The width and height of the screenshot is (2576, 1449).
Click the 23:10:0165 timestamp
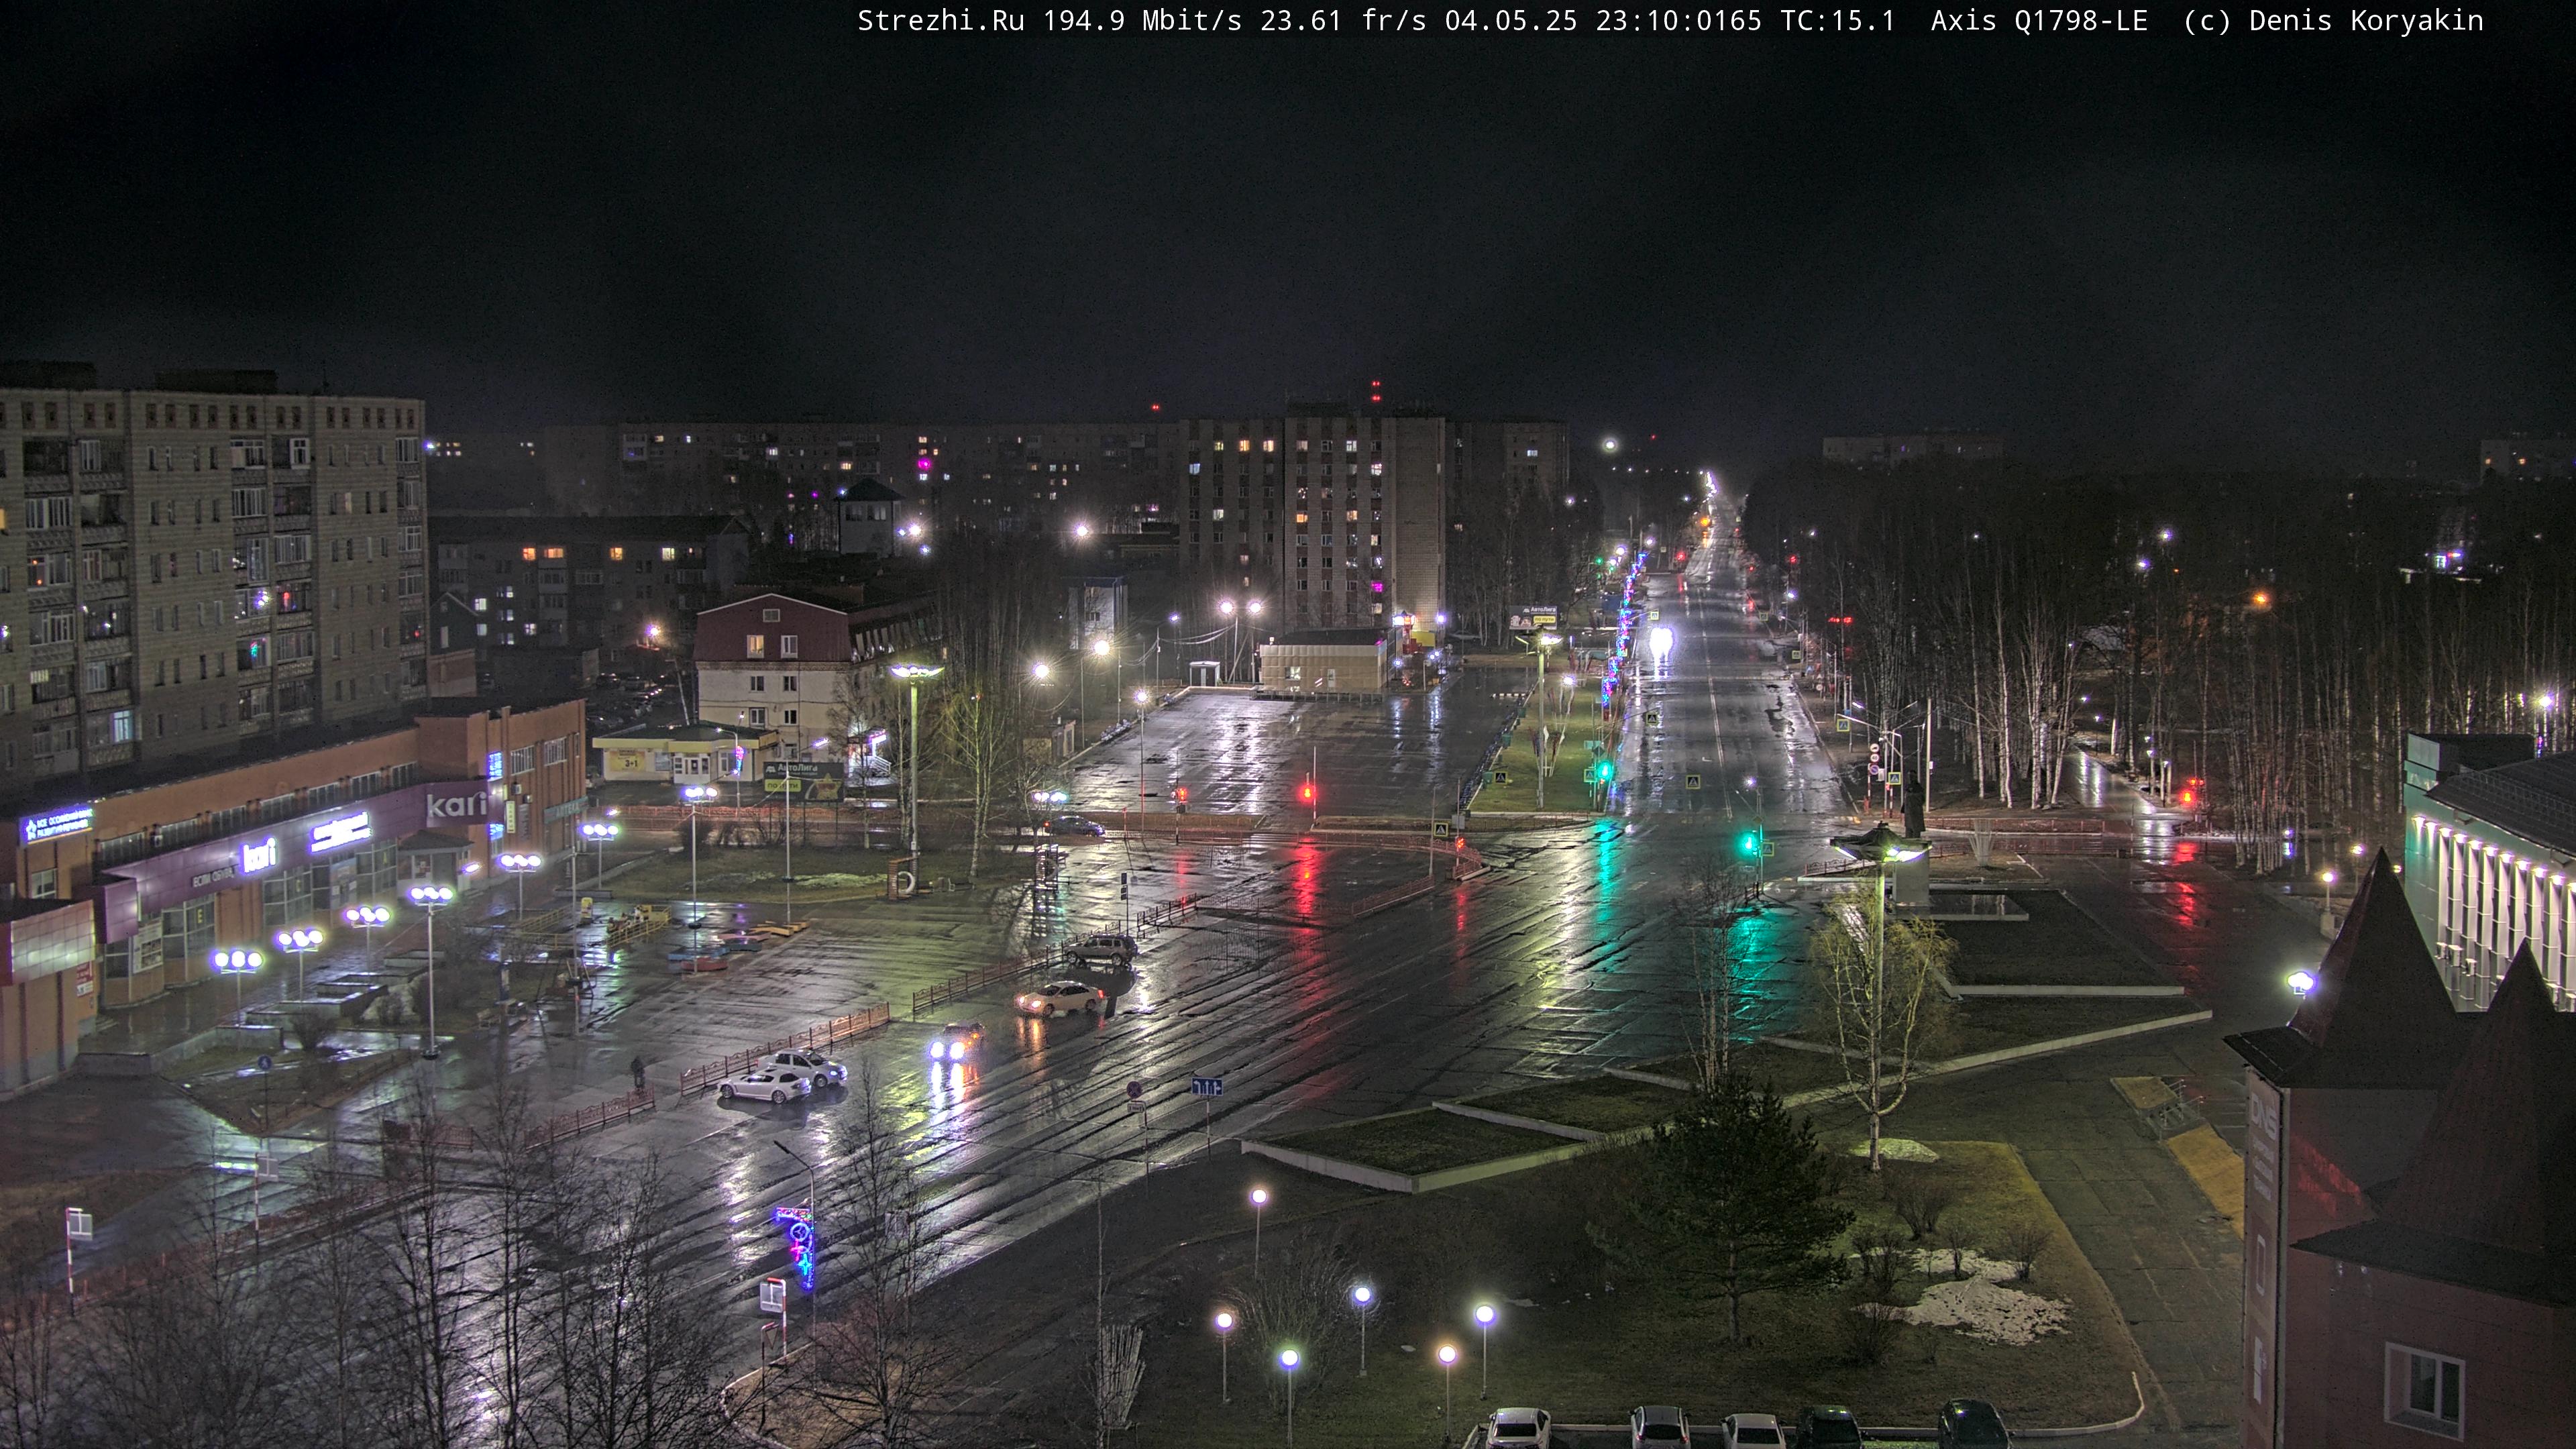pos(1678,21)
